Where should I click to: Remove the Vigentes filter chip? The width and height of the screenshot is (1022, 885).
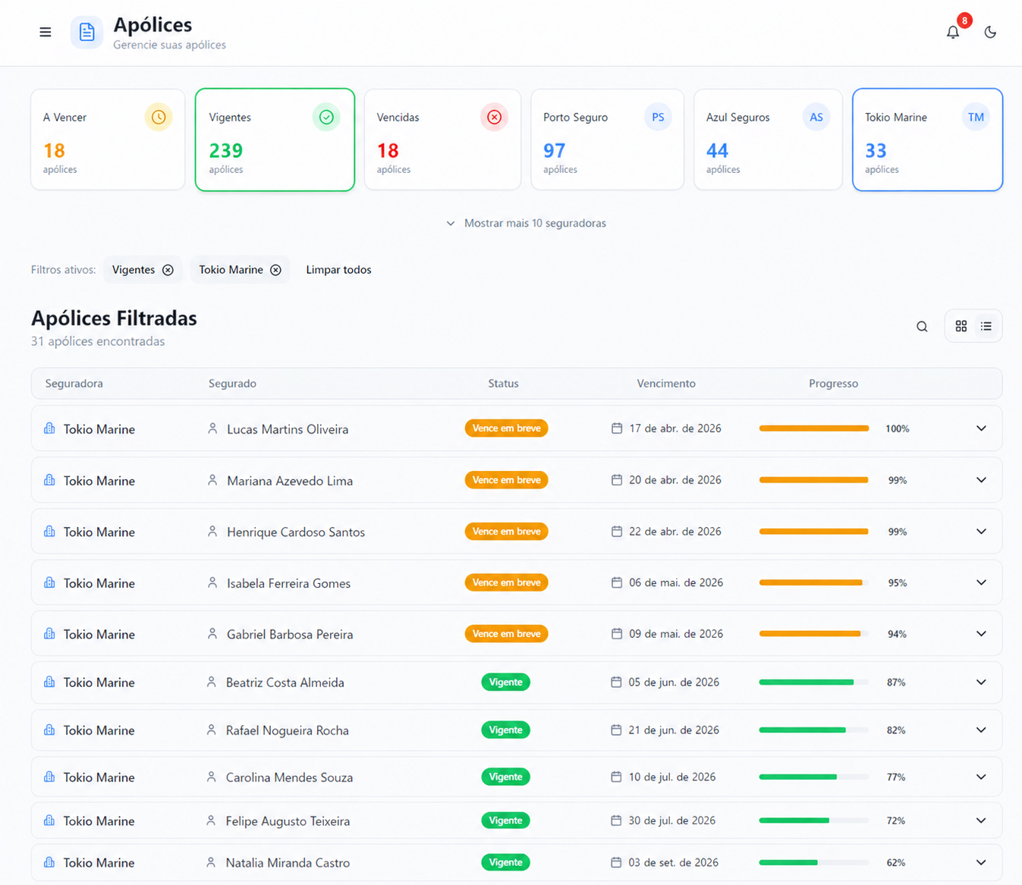point(168,270)
